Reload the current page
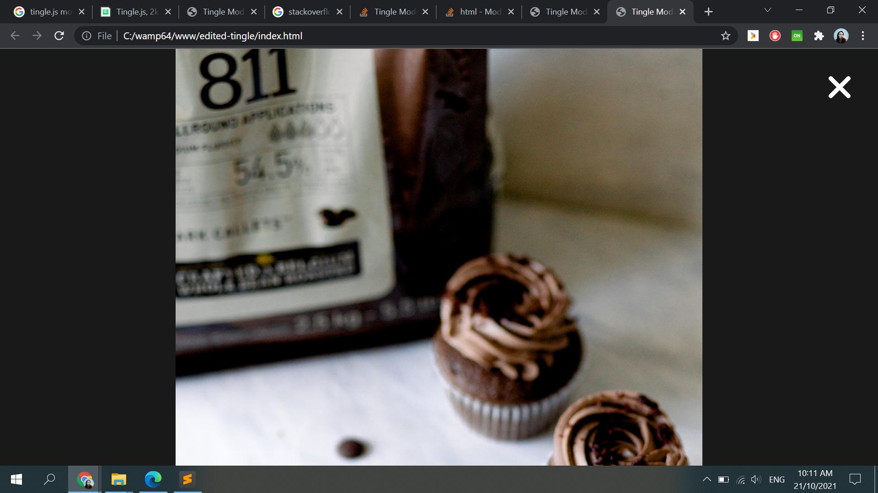Image resolution: width=878 pixels, height=493 pixels. [x=59, y=36]
